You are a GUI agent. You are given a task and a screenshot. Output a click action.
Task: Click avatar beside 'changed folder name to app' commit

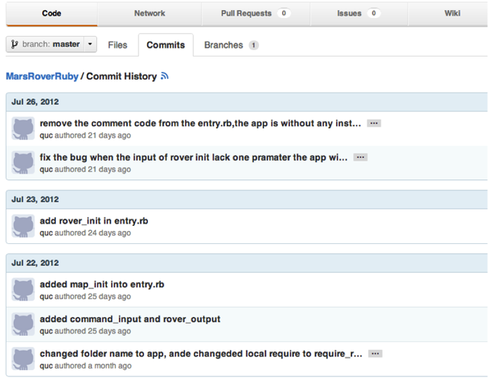click(24, 359)
